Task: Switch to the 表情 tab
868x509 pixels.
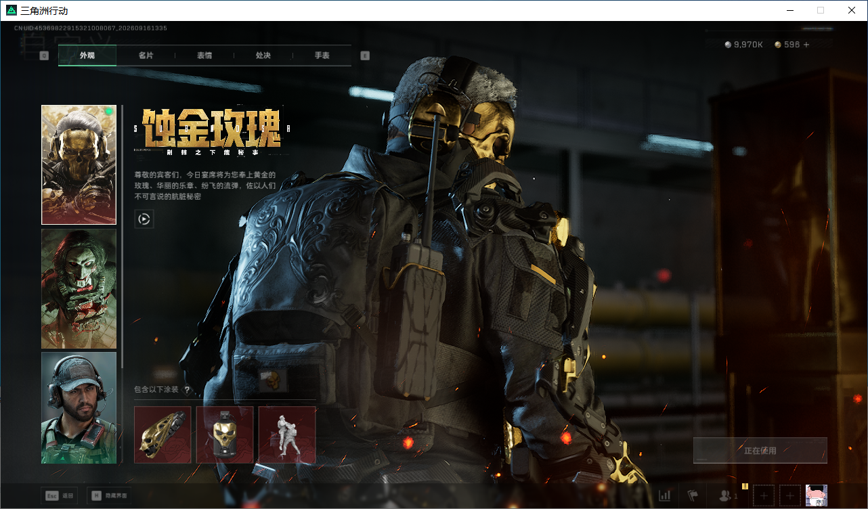Action: [x=204, y=56]
